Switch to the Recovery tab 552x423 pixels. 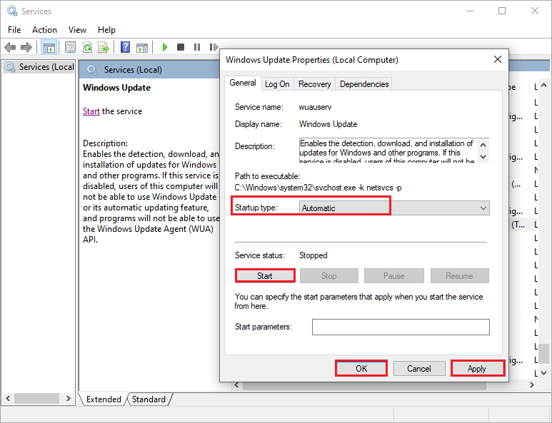coord(315,84)
